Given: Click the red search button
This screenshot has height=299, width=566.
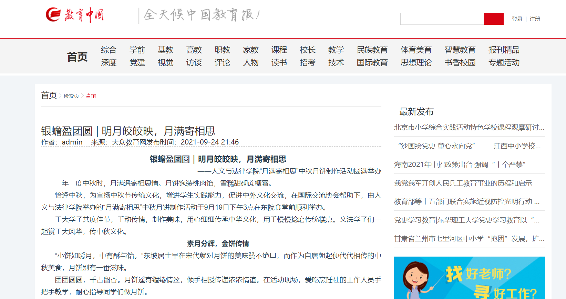Looking at the screenshot, I should (x=493, y=19).
